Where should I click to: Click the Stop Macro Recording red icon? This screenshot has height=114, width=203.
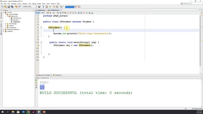coord(84,13)
